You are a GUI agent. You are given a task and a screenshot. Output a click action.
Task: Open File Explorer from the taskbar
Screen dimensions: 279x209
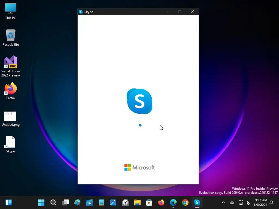(x=137, y=202)
